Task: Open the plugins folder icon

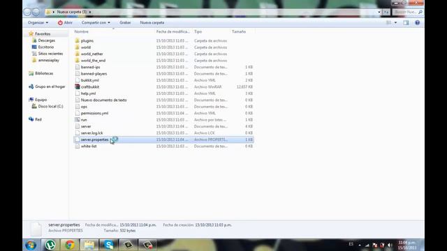Action: (x=78, y=40)
